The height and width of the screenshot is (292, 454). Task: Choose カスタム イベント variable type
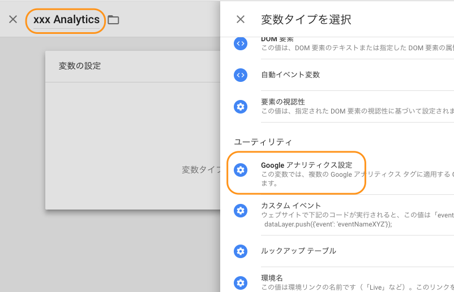tap(291, 206)
